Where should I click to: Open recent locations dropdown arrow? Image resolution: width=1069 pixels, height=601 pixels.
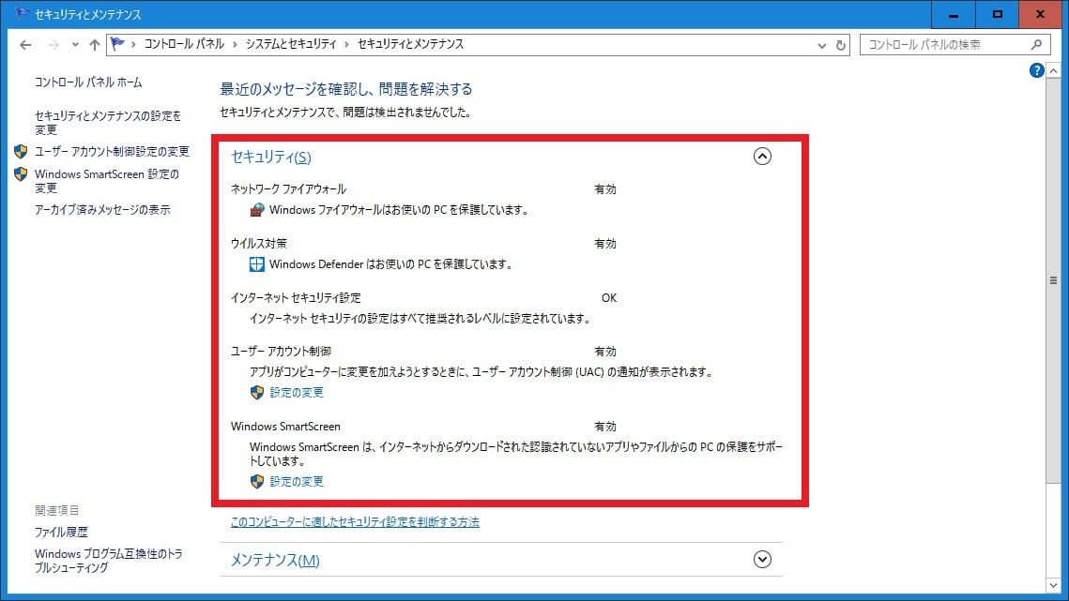[75, 45]
